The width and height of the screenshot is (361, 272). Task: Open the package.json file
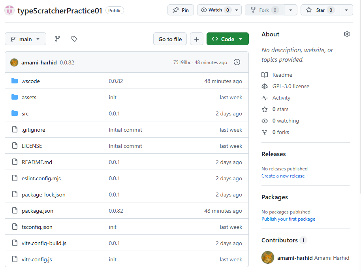pos(37,211)
